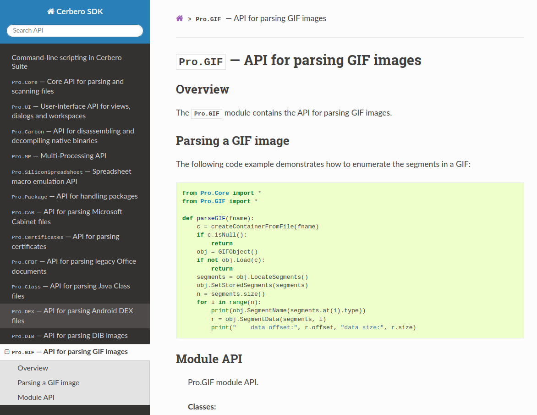The image size is (537, 415).
Task: Click the Parsing a GIF image heading
Action: point(233,141)
